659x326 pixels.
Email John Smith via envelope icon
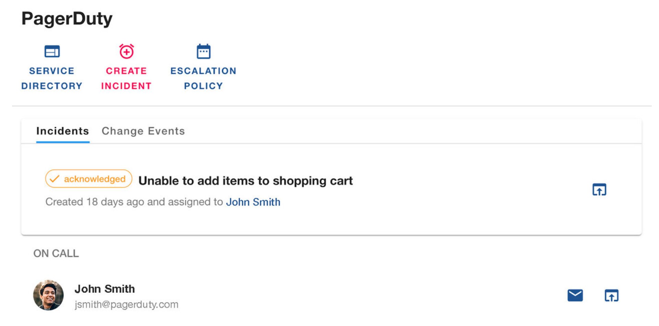(575, 295)
